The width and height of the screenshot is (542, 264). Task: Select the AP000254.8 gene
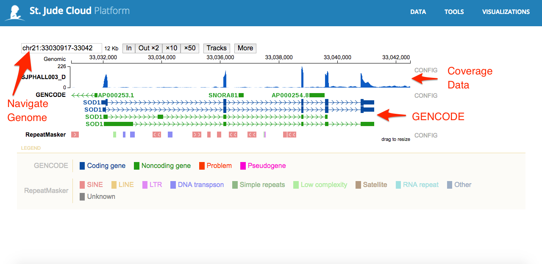(290, 95)
